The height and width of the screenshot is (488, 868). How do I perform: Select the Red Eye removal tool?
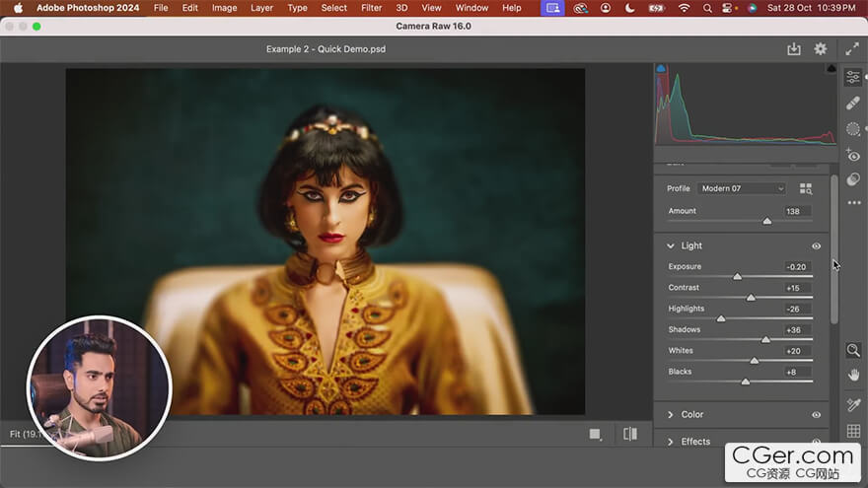(x=853, y=155)
